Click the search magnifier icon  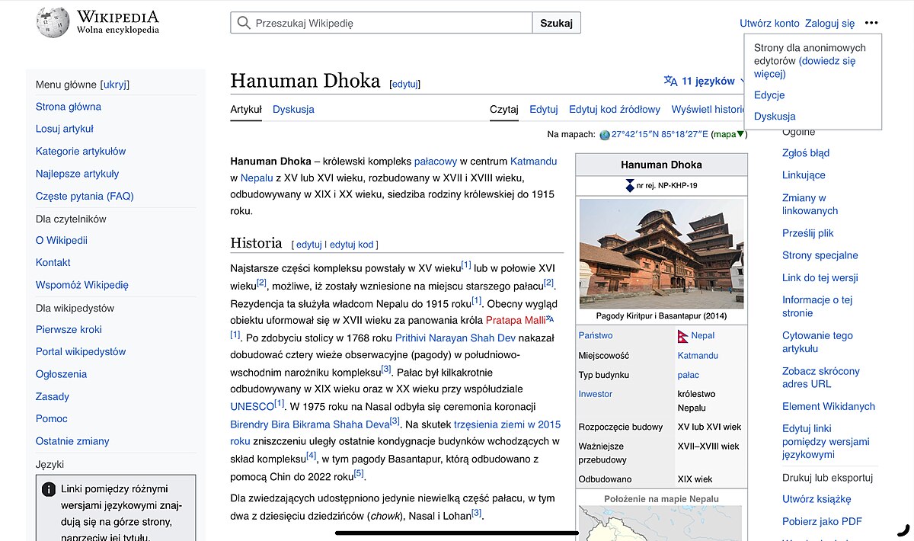[x=244, y=23]
